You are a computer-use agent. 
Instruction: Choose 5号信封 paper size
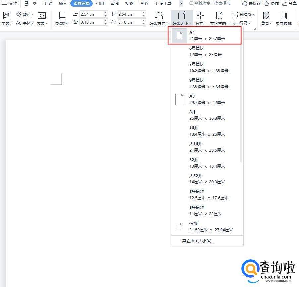coord(206,211)
